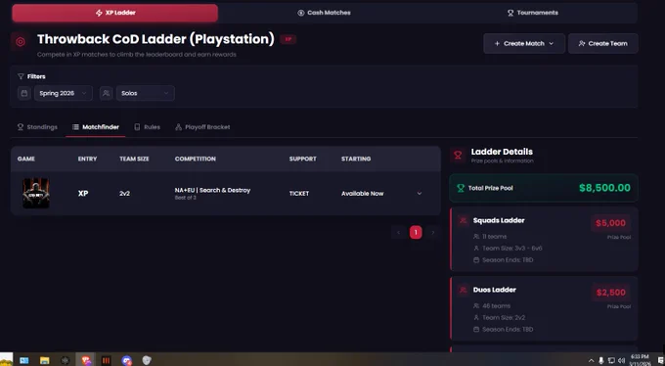Click the Duos Ladder card icon
This screenshot has width=665, height=366.
click(463, 290)
